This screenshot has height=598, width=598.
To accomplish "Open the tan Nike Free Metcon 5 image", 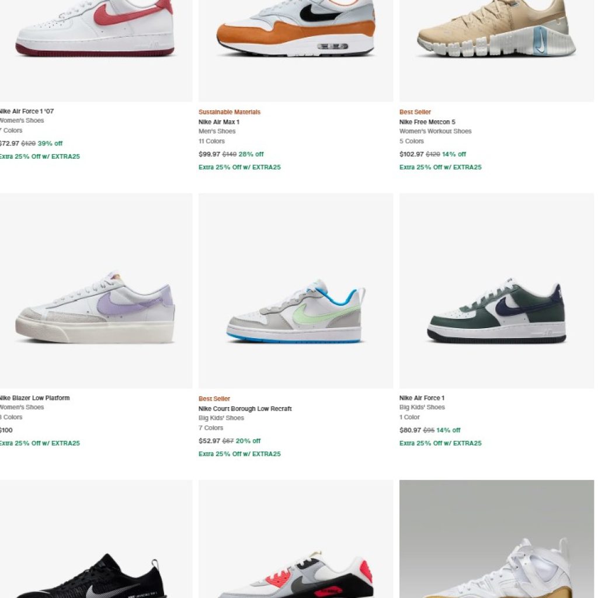I will 496,51.
